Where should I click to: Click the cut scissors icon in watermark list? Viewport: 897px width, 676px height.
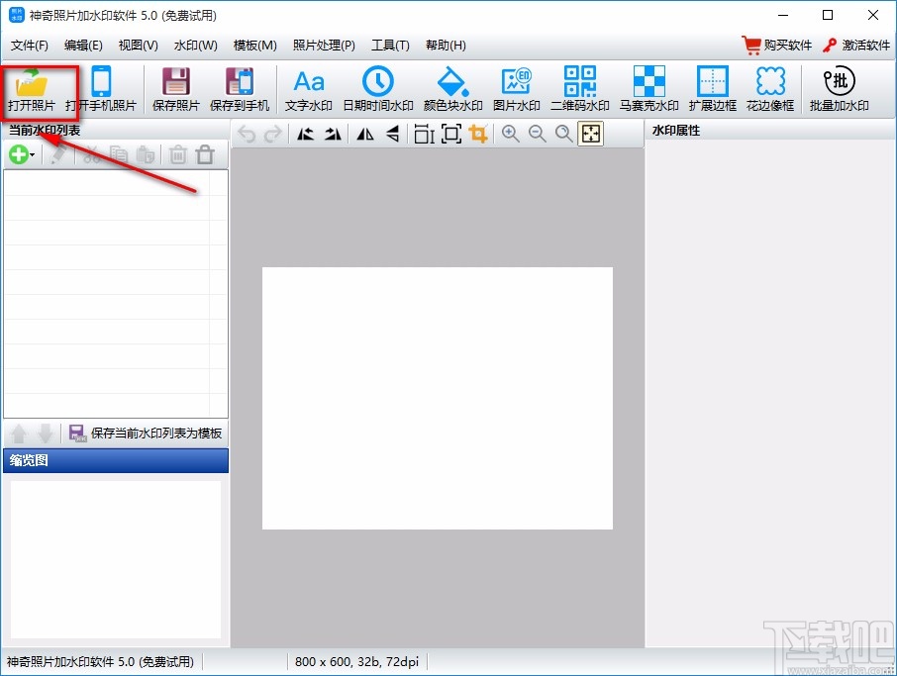[91, 154]
